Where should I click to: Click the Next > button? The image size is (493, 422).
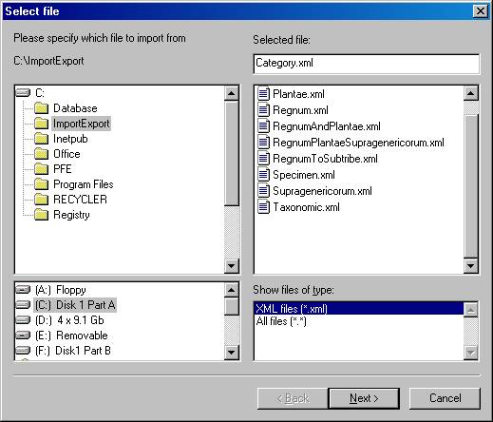[x=364, y=398]
